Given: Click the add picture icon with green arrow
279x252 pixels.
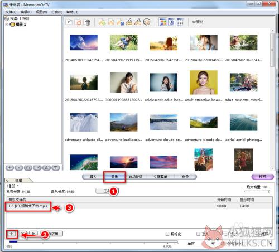Looking at the screenshot, I should click(x=102, y=22).
